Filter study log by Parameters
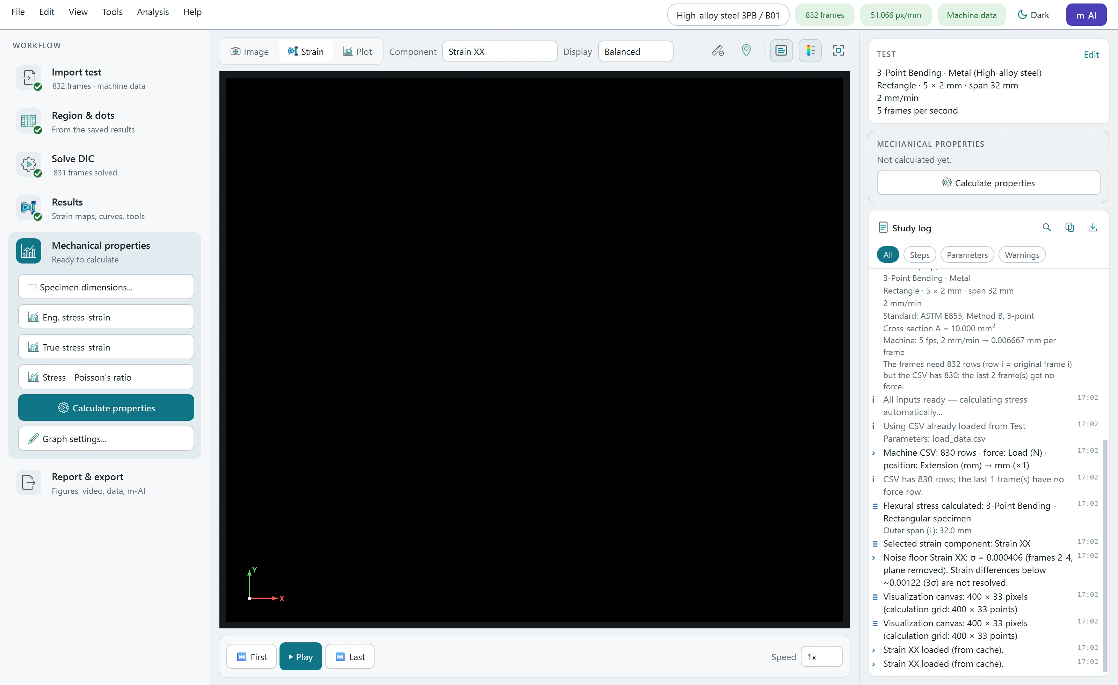 [x=967, y=255]
